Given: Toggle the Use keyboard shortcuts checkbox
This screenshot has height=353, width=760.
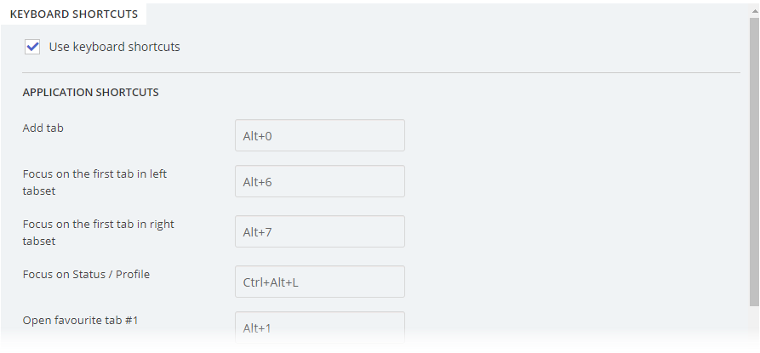Looking at the screenshot, I should (33, 48).
